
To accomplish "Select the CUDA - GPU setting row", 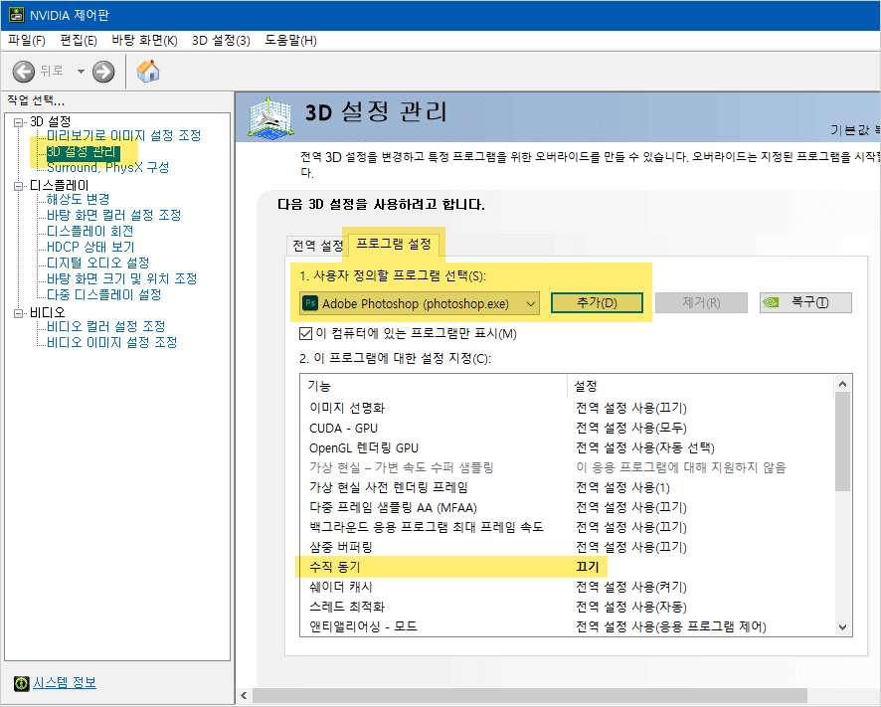I will (568, 429).
